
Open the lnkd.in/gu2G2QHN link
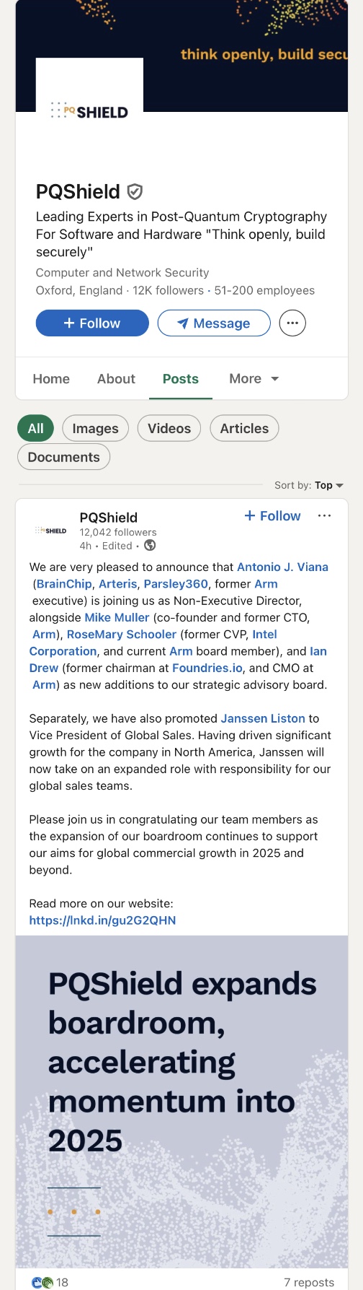click(102, 920)
